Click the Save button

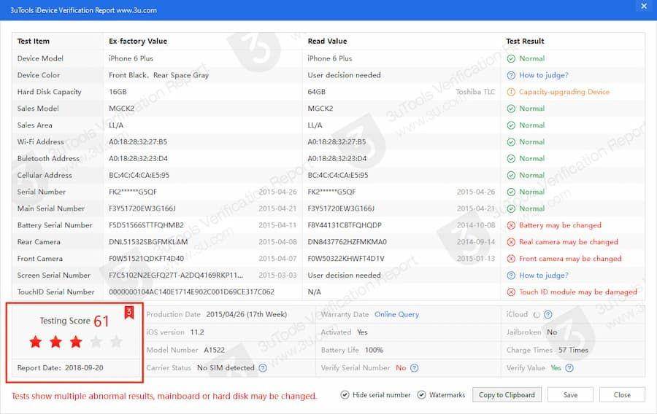click(x=570, y=395)
